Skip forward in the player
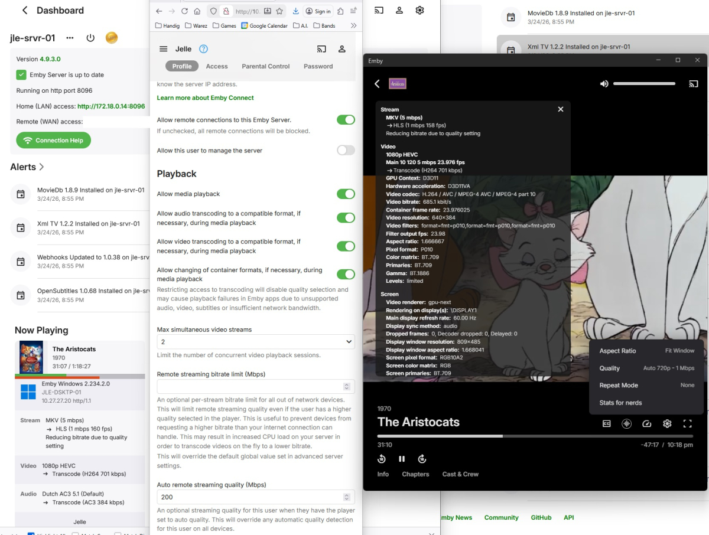The image size is (709, 535). [422, 459]
